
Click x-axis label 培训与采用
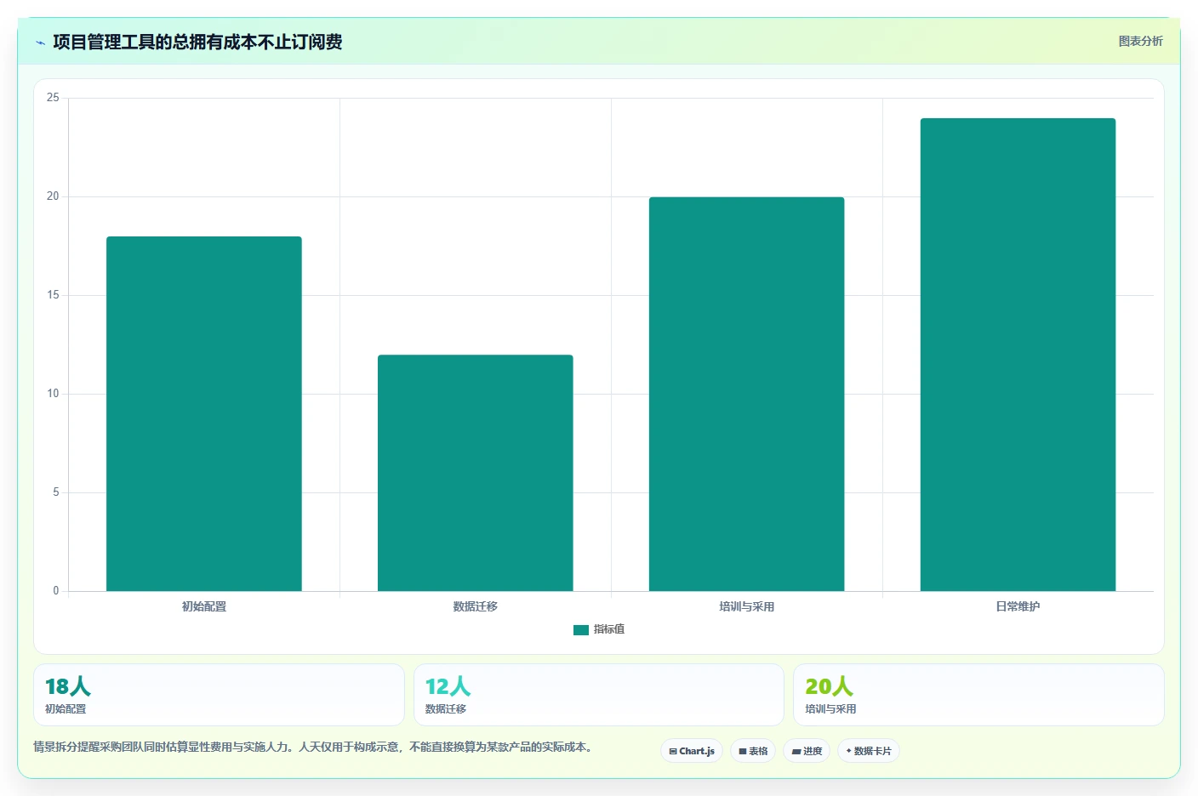(747, 606)
